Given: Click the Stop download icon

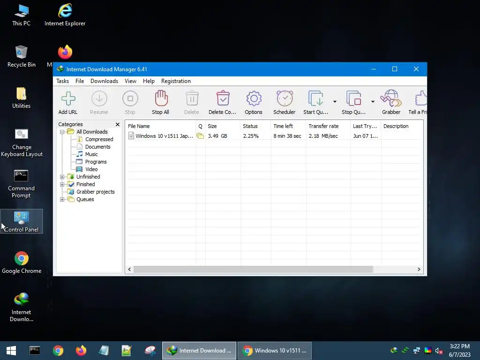Looking at the screenshot, I should tap(130, 99).
